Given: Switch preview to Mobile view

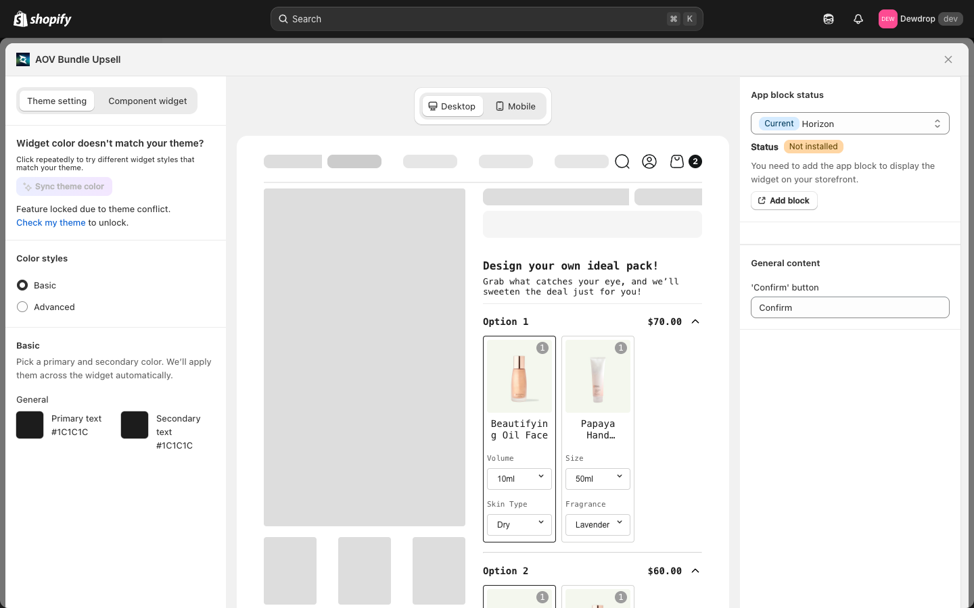Looking at the screenshot, I should pyautogui.click(x=515, y=106).
